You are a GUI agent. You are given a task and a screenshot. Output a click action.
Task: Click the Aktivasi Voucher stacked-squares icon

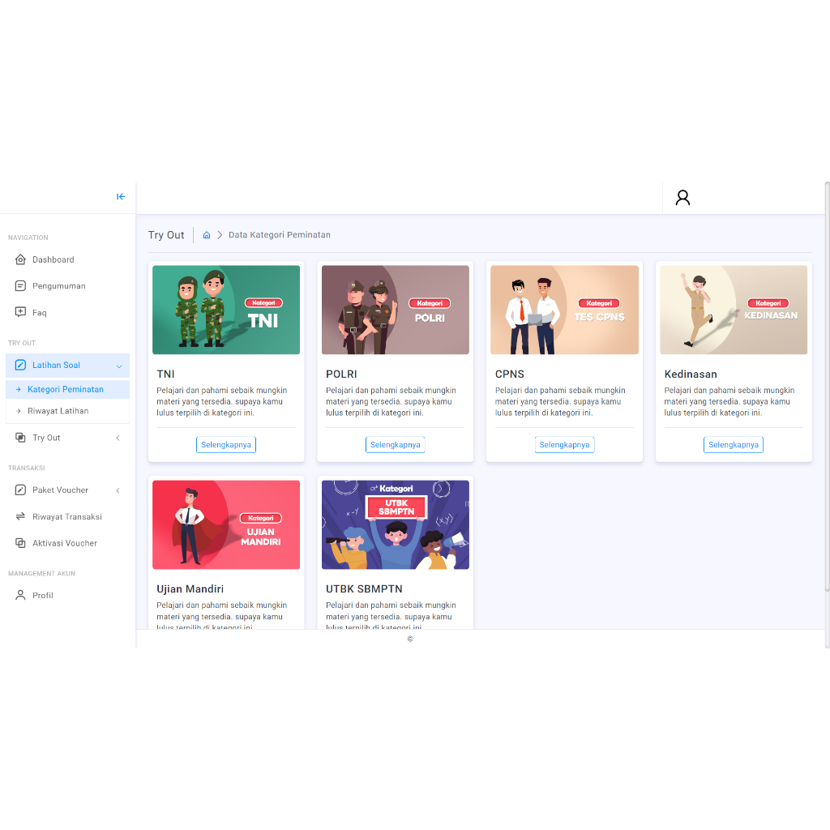(20, 542)
